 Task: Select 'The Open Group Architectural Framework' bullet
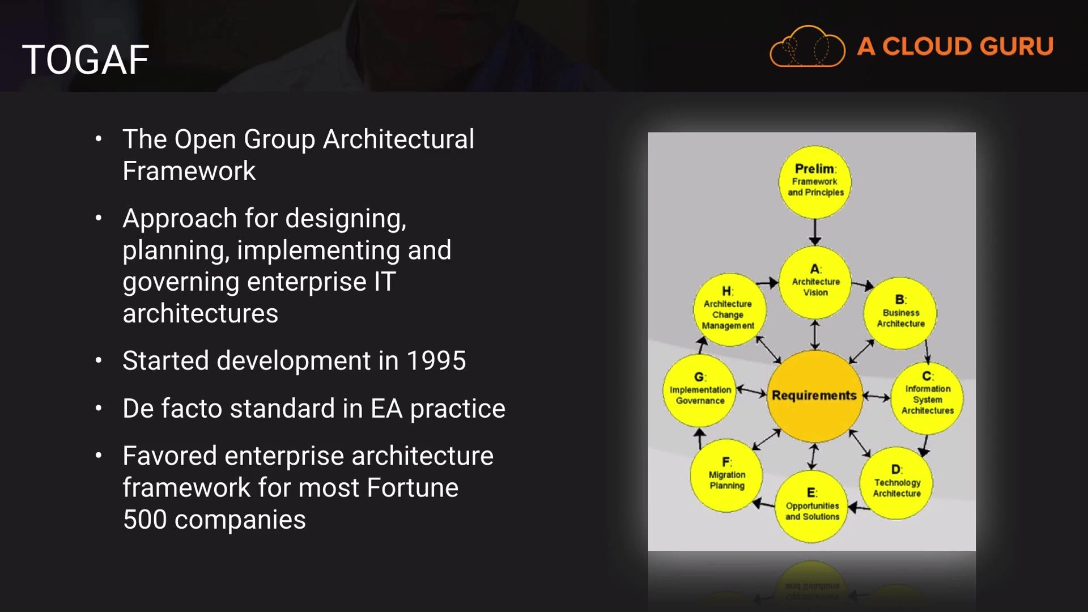(x=298, y=155)
